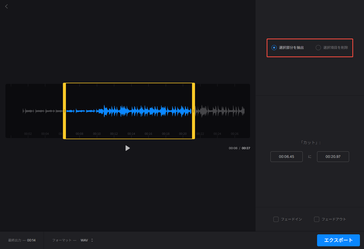
Task: Enable the フェードアウト checkbox
Action: (x=317, y=219)
